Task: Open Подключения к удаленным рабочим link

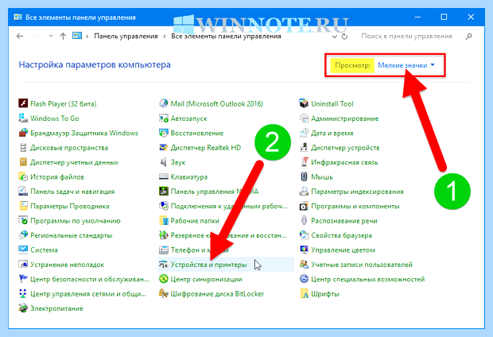Action: 229,206
